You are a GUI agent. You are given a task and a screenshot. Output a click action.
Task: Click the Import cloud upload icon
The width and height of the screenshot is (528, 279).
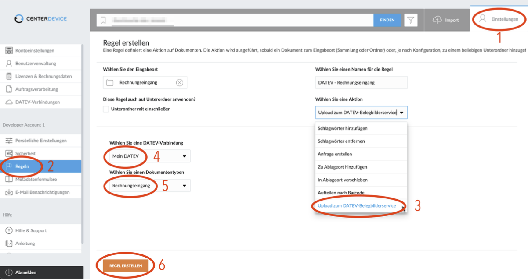pos(437,20)
